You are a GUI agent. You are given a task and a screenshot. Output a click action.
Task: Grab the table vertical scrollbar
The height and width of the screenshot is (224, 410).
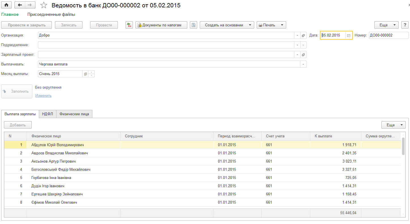(403, 146)
